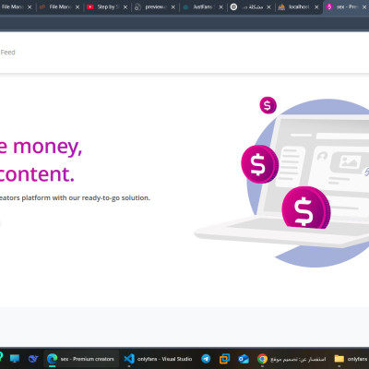The image size is (369, 369).
Task: Close the YouTube Step by Step tab
Action: (125, 7)
